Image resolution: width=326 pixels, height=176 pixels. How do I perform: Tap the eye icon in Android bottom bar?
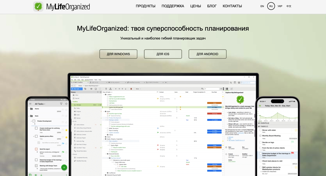click(36, 175)
